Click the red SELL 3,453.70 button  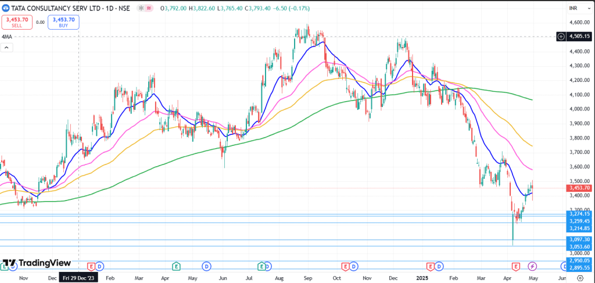(x=17, y=23)
